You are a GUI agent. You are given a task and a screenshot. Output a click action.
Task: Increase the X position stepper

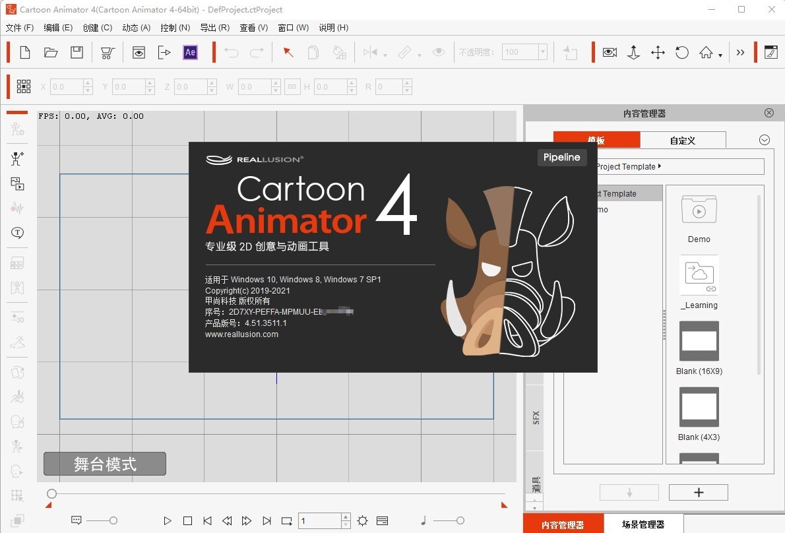tap(88, 83)
